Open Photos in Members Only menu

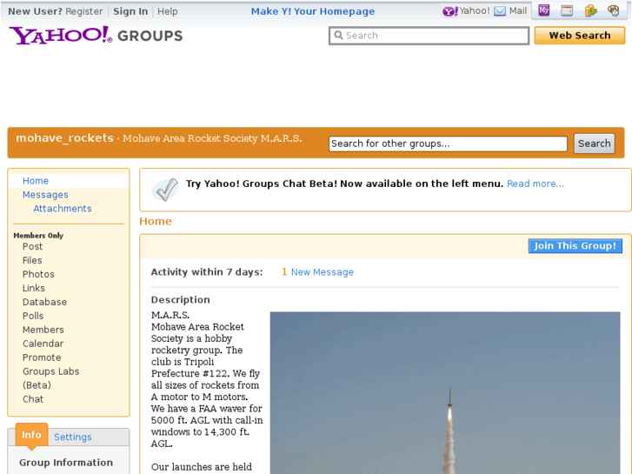[38, 274]
